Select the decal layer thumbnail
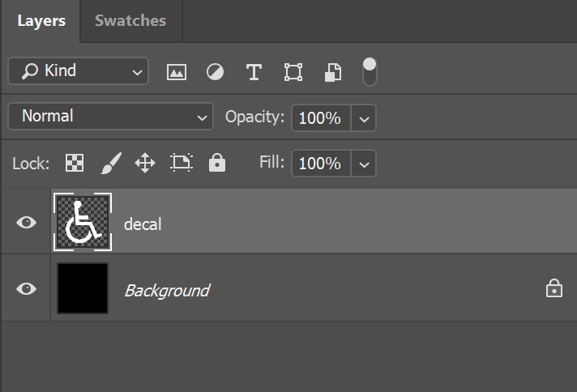Viewport: 577px width, 392px height. click(83, 222)
